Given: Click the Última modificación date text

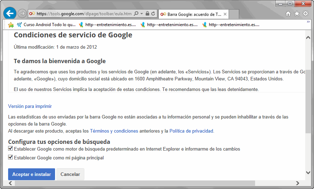Looking at the screenshot, I should pos(55,47).
